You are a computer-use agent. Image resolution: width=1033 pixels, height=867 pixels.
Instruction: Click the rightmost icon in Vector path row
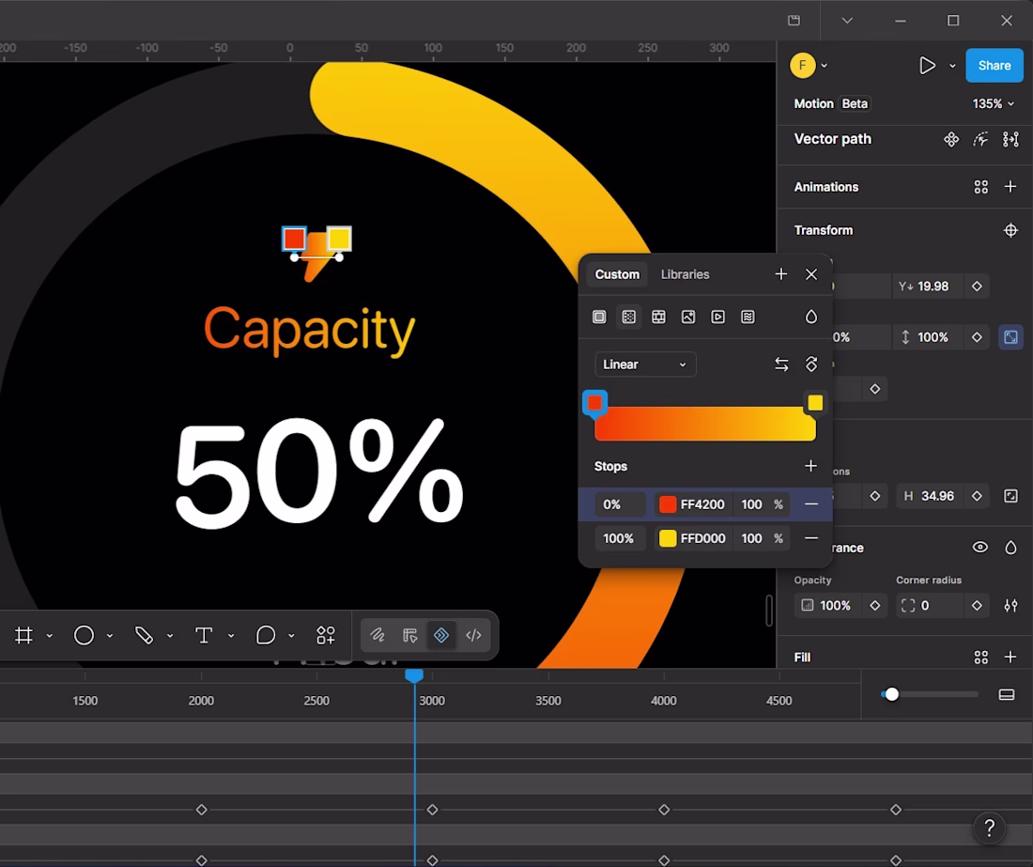(1010, 139)
